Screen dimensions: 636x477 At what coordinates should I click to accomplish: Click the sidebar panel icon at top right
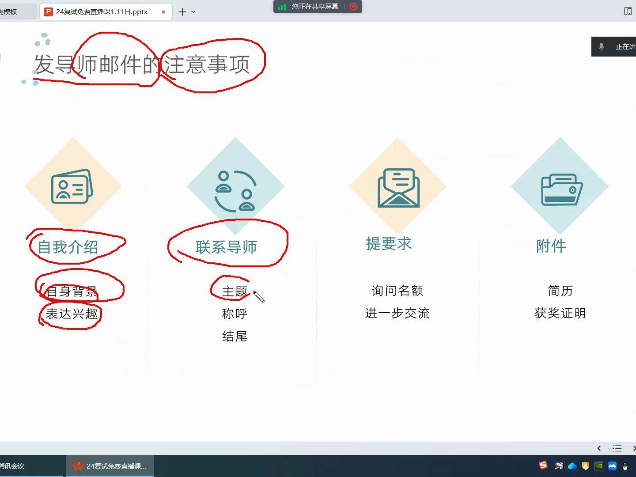pyautogui.click(x=628, y=11)
